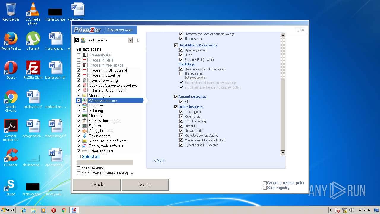The height and width of the screenshot is (214, 380).
Task: Uncheck Remote desktop Cache option
Action: point(181,136)
